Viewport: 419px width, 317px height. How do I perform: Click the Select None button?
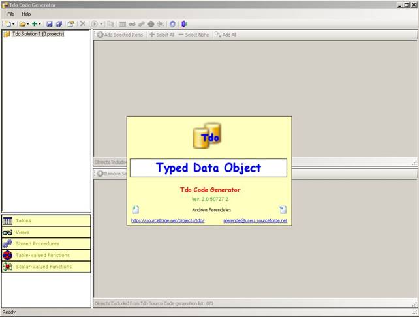click(194, 35)
